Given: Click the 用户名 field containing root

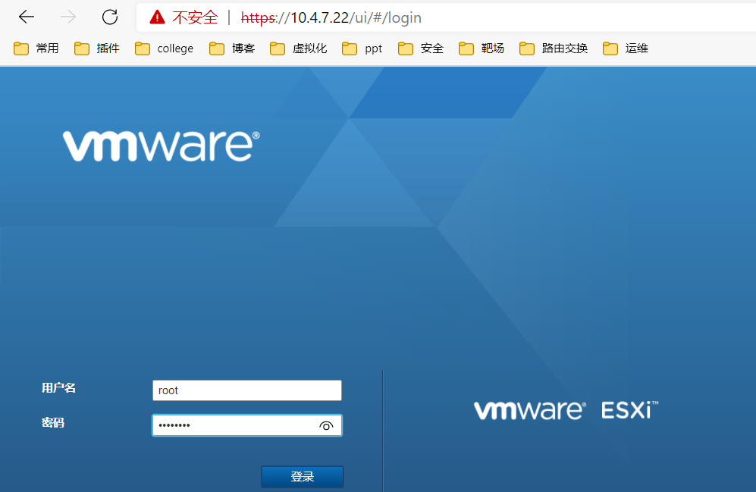Looking at the screenshot, I should 247,390.
